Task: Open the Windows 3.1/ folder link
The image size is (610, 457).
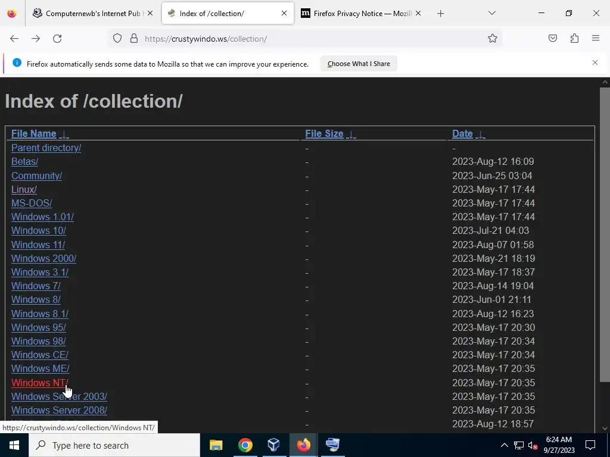Action: (40, 272)
